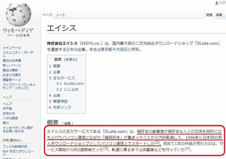
Task: Click citation reference [3]
Action: pyautogui.click(x=106, y=149)
